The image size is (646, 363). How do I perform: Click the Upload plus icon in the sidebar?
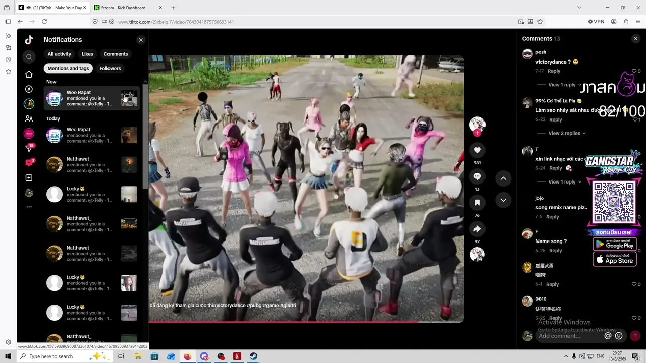29,178
